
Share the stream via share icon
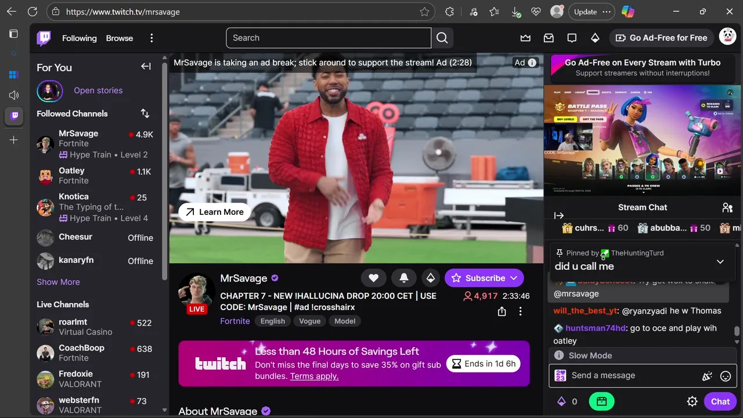[502, 312]
